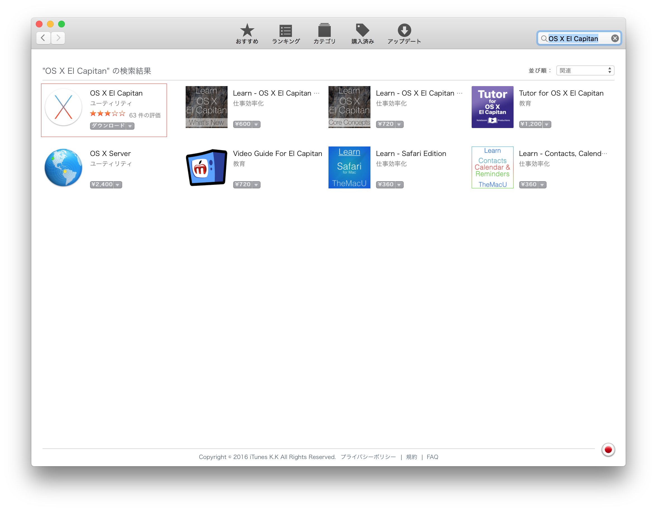Viewport: 657px width, 511px height.
Task: Click the Learn Core Concepts app icon
Action: pyautogui.click(x=349, y=107)
